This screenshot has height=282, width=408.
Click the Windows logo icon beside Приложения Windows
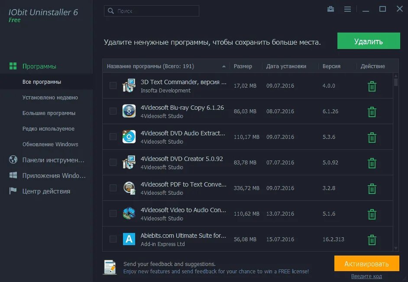pos(13,175)
